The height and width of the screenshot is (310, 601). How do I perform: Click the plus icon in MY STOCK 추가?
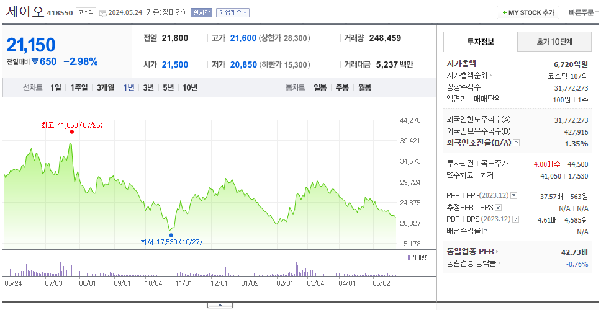505,12
